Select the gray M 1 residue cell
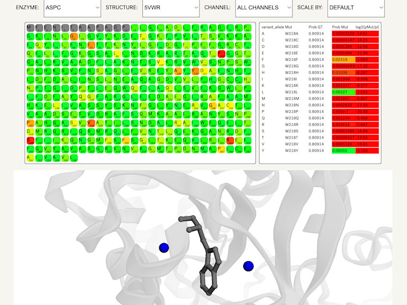Viewport: 407px width, 305px height. click(31, 28)
